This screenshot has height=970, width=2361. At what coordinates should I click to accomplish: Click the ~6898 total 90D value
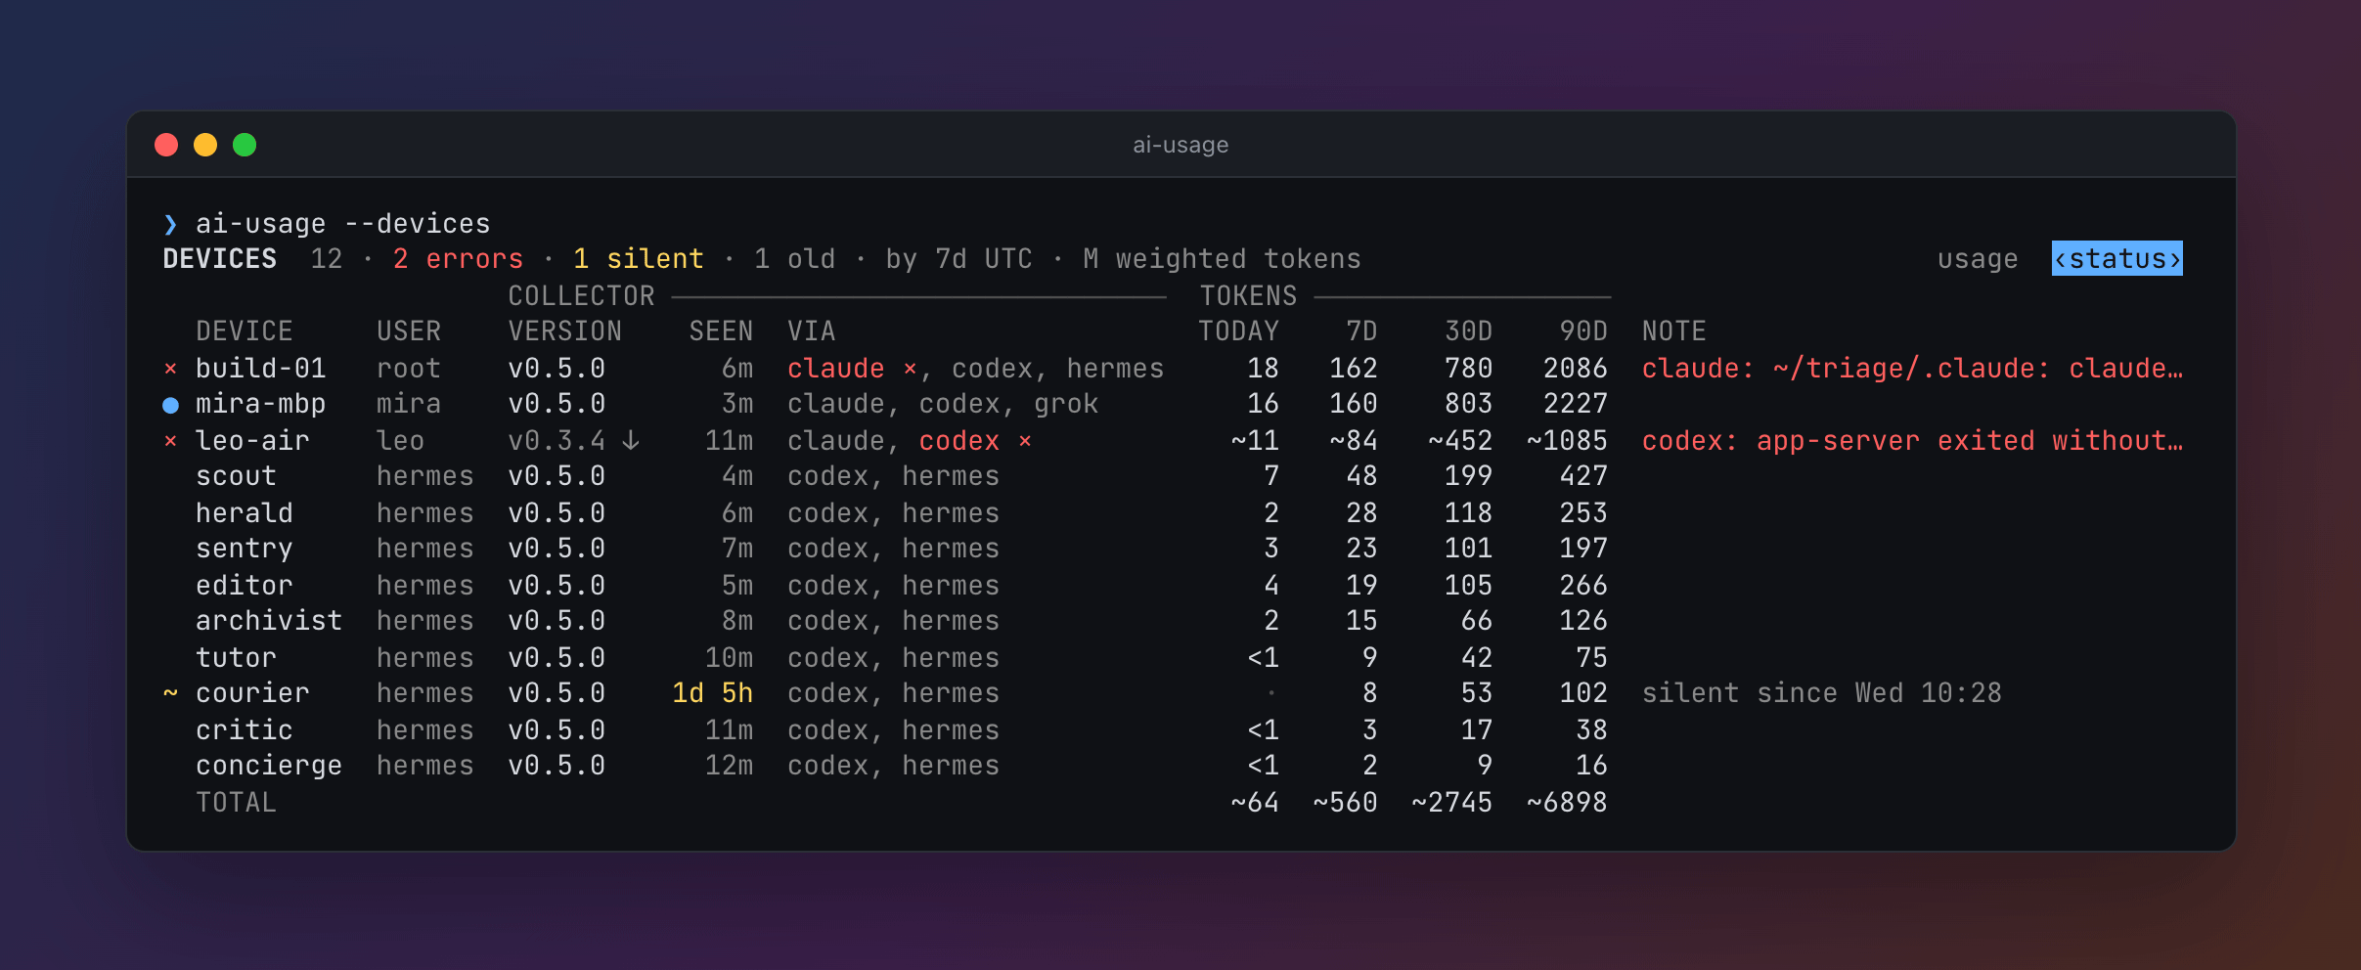tap(1567, 803)
